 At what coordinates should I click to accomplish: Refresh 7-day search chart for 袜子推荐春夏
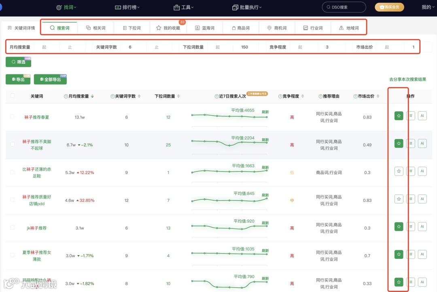(x=265, y=112)
